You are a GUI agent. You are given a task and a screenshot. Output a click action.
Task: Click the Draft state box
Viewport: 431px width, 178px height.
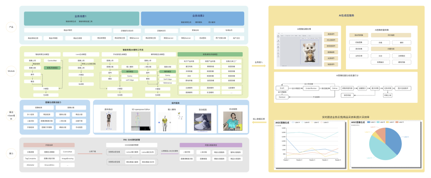(x=282, y=88)
